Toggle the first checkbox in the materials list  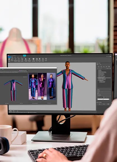(x=99, y=70)
